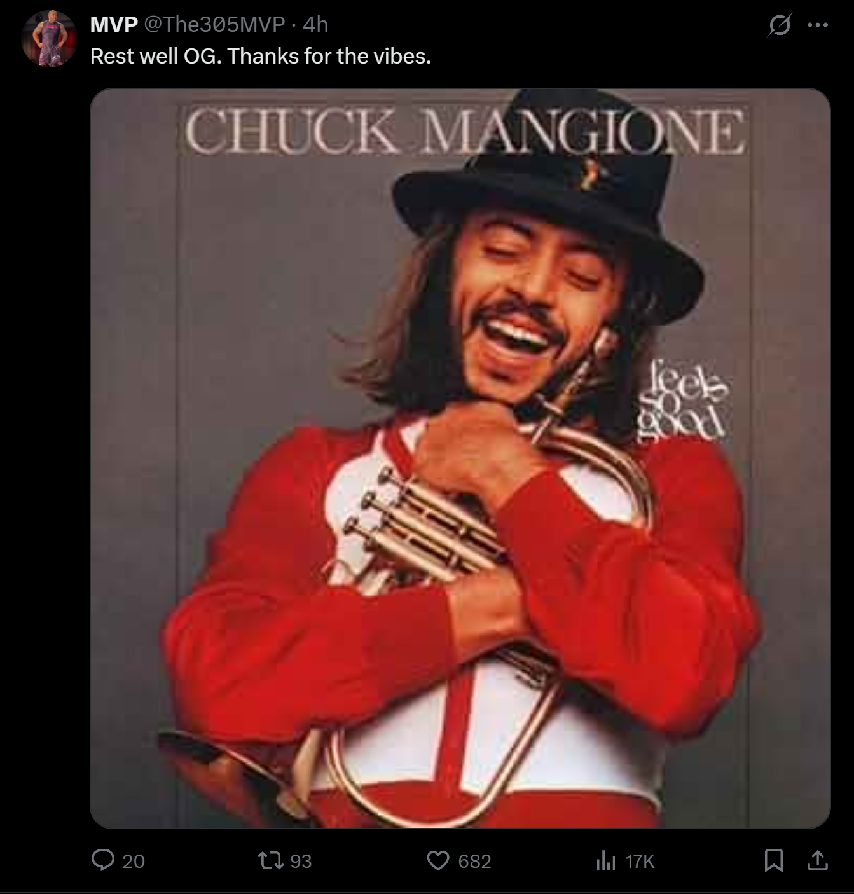Image resolution: width=854 pixels, height=894 pixels.
Task: Repost using the retweet arrows icon
Action: pyautogui.click(x=270, y=860)
